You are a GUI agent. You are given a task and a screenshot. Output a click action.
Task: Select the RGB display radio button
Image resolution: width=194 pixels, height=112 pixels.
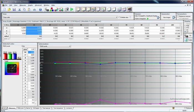click(x=185, y=26)
